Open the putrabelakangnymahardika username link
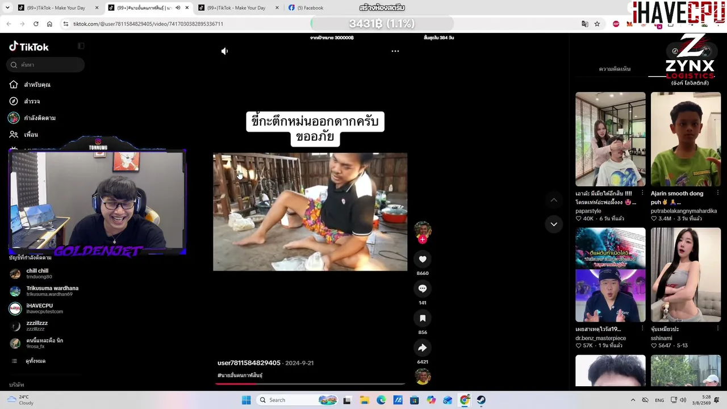This screenshot has height=409, width=727. tap(684, 211)
